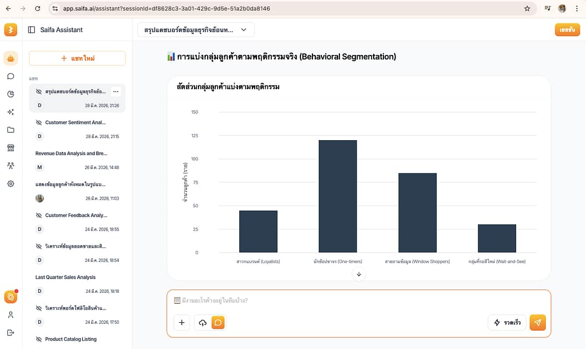Toggle visibility eye on chat dated 24 มี.ค. 2026, 18:54

[38, 246]
